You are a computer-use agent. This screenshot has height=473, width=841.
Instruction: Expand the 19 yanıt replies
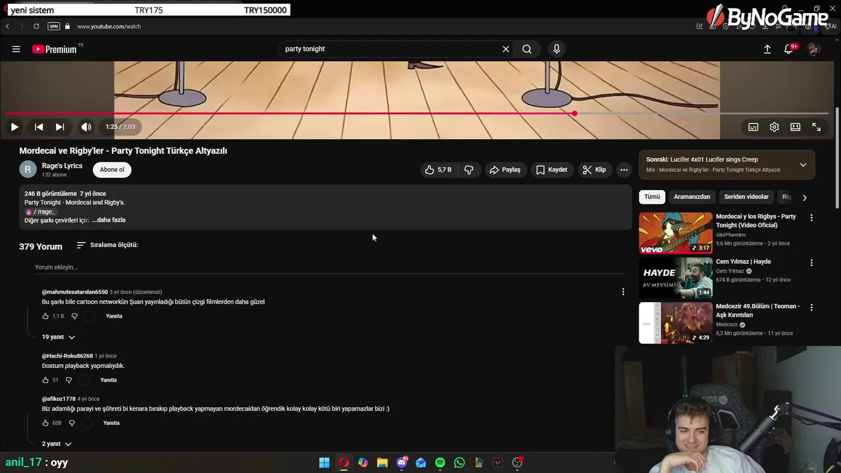58,337
